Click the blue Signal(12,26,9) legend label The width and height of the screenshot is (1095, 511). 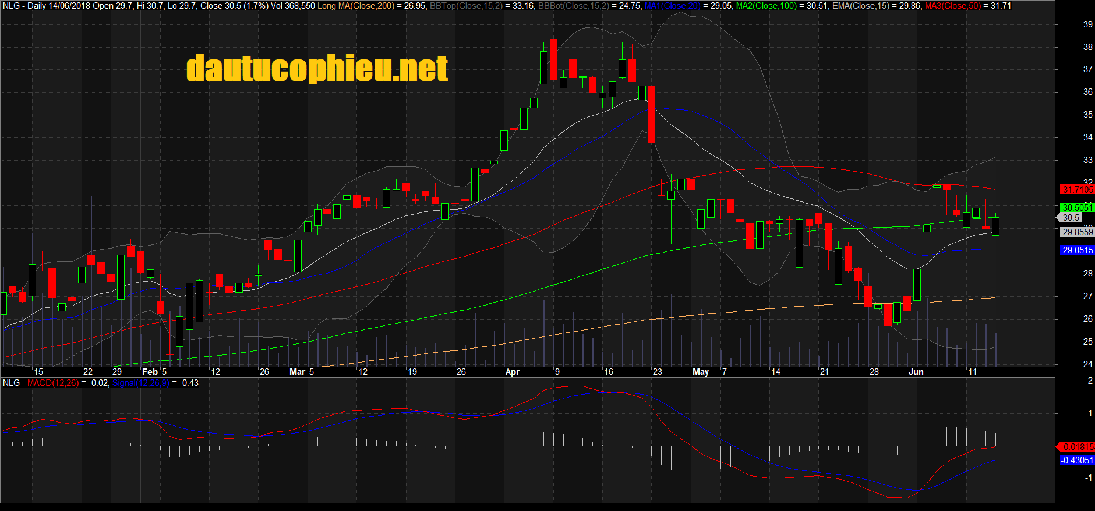click(140, 383)
